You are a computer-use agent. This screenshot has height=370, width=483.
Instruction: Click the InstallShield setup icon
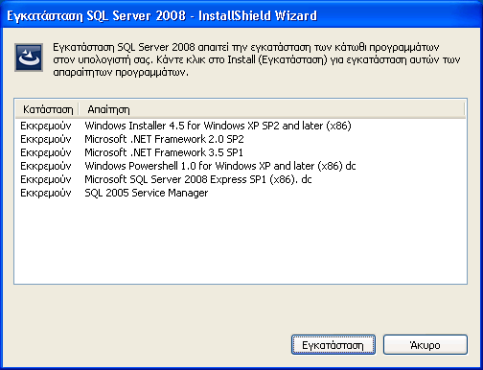tap(29, 58)
